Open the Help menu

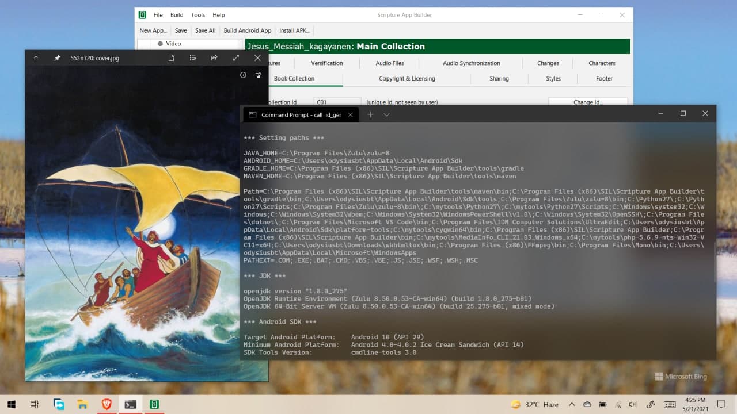(x=219, y=15)
